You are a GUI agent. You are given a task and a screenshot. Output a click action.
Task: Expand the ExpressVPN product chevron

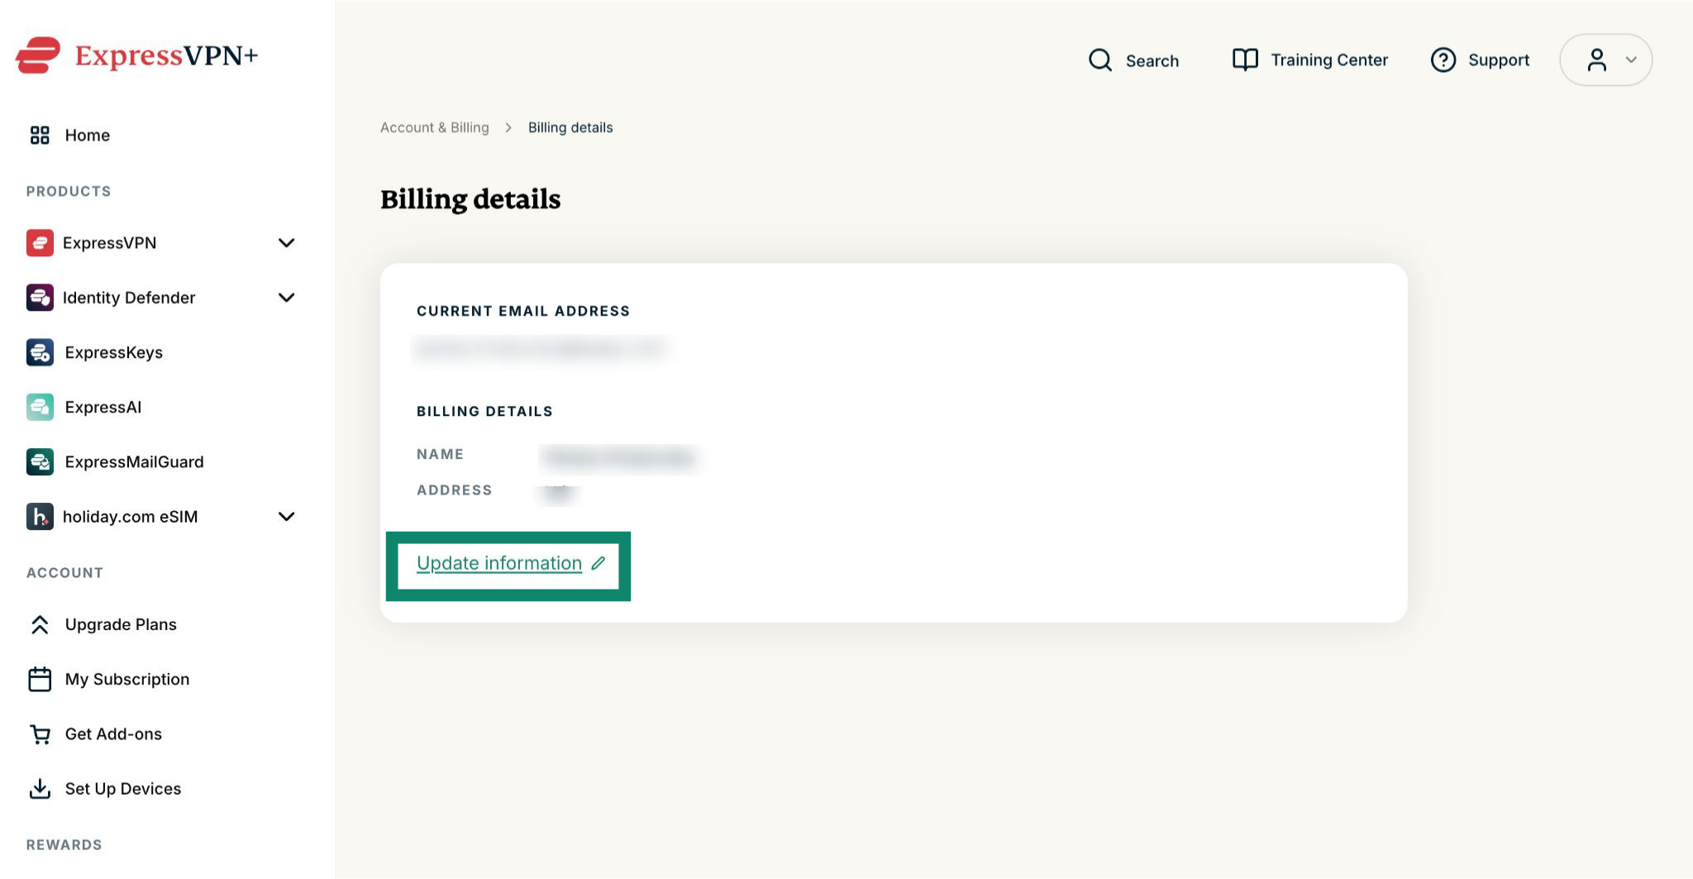(x=286, y=243)
